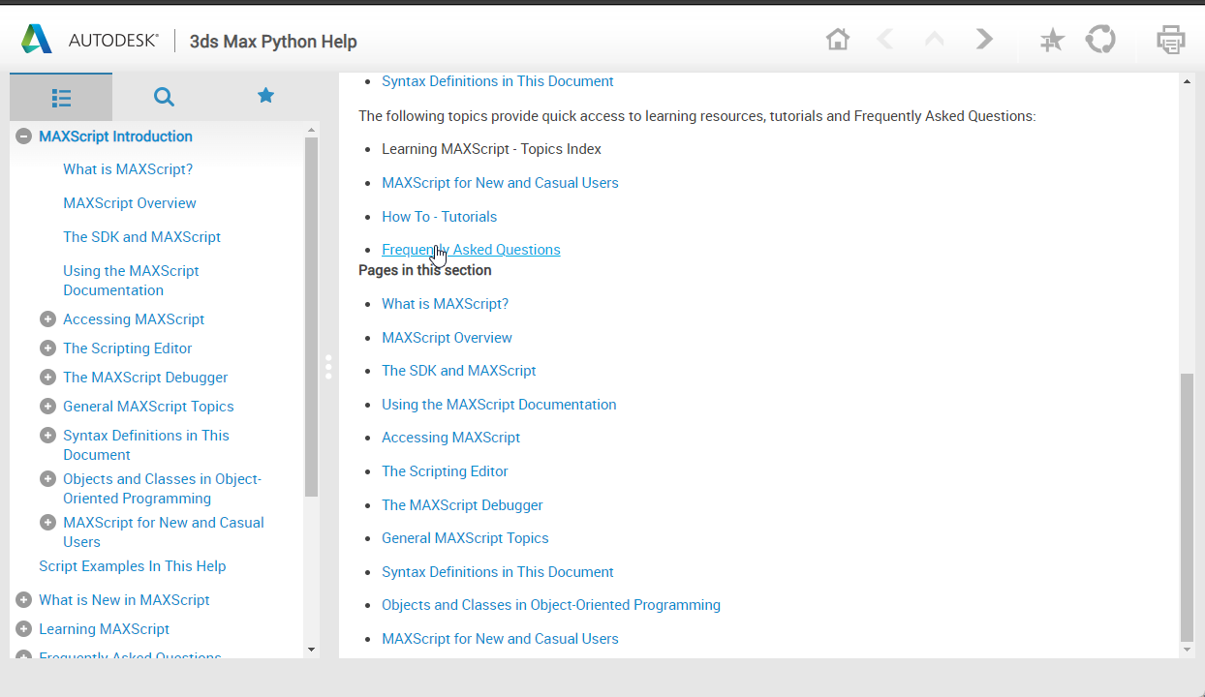
Task: Expand the What is New in MAXScript node
Action: pyautogui.click(x=24, y=600)
